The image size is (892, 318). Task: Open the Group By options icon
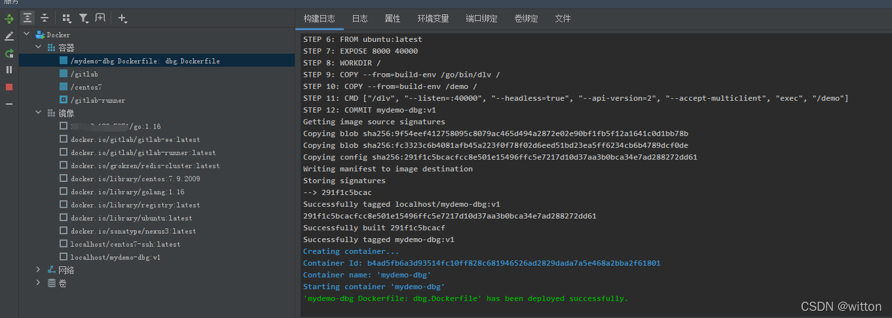coord(66,18)
